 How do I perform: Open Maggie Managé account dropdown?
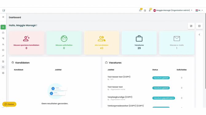[x=173, y=10]
